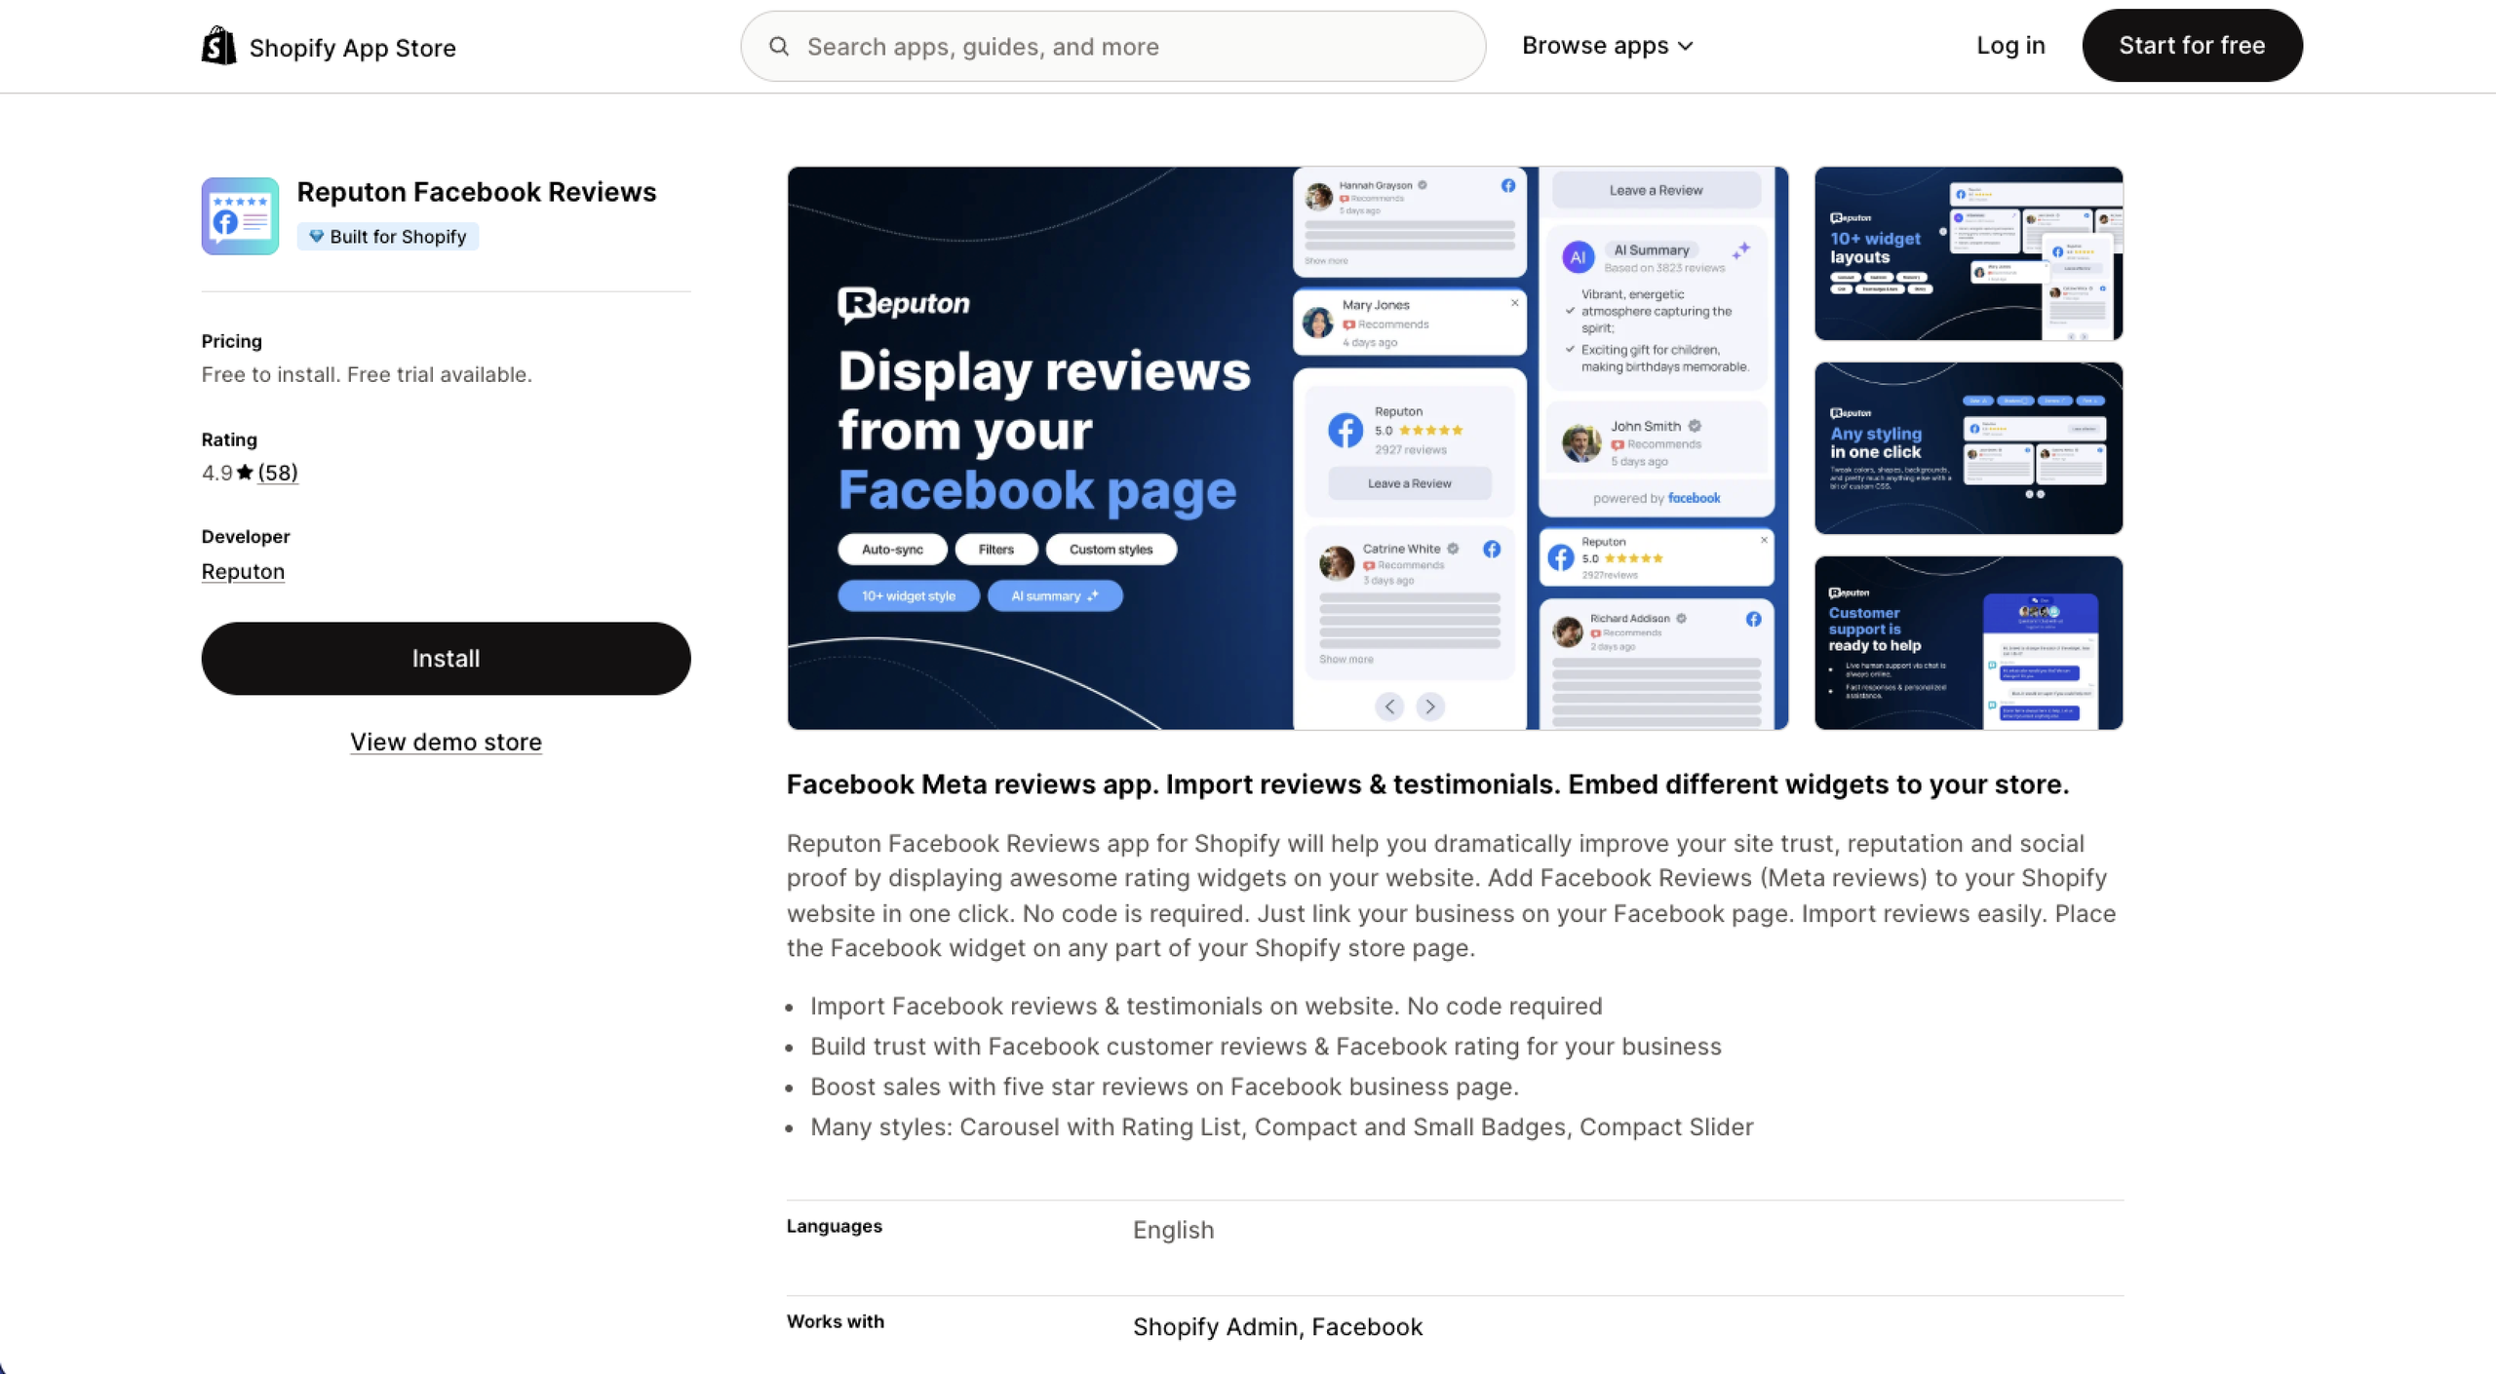This screenshot has width=2496, height=1374.
Task: Open the 58 reviews count link
Action: (x=278, y=473)
